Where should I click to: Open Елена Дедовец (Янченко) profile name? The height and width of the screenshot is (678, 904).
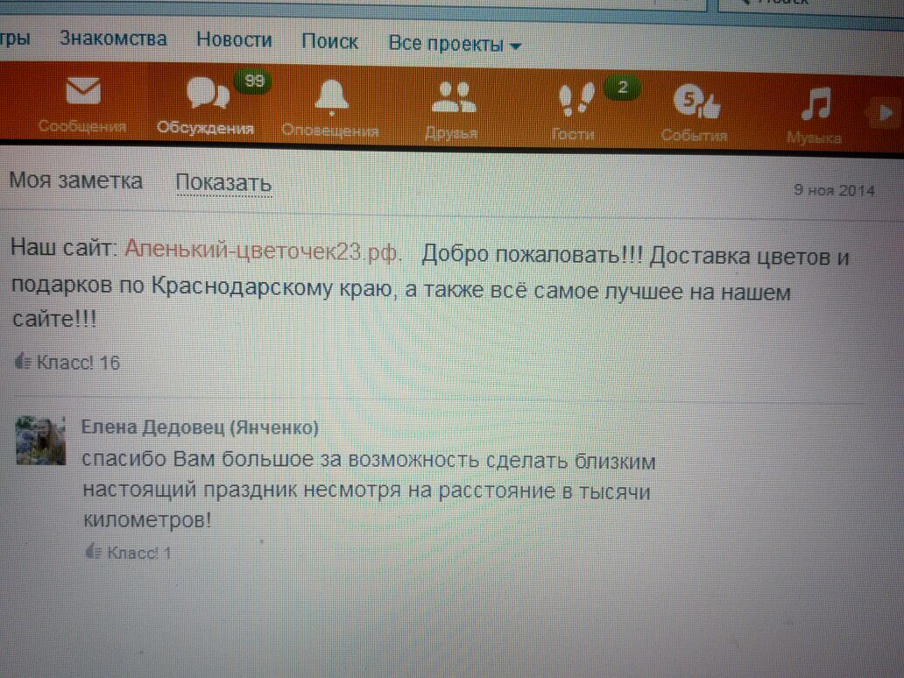[200, 427]
